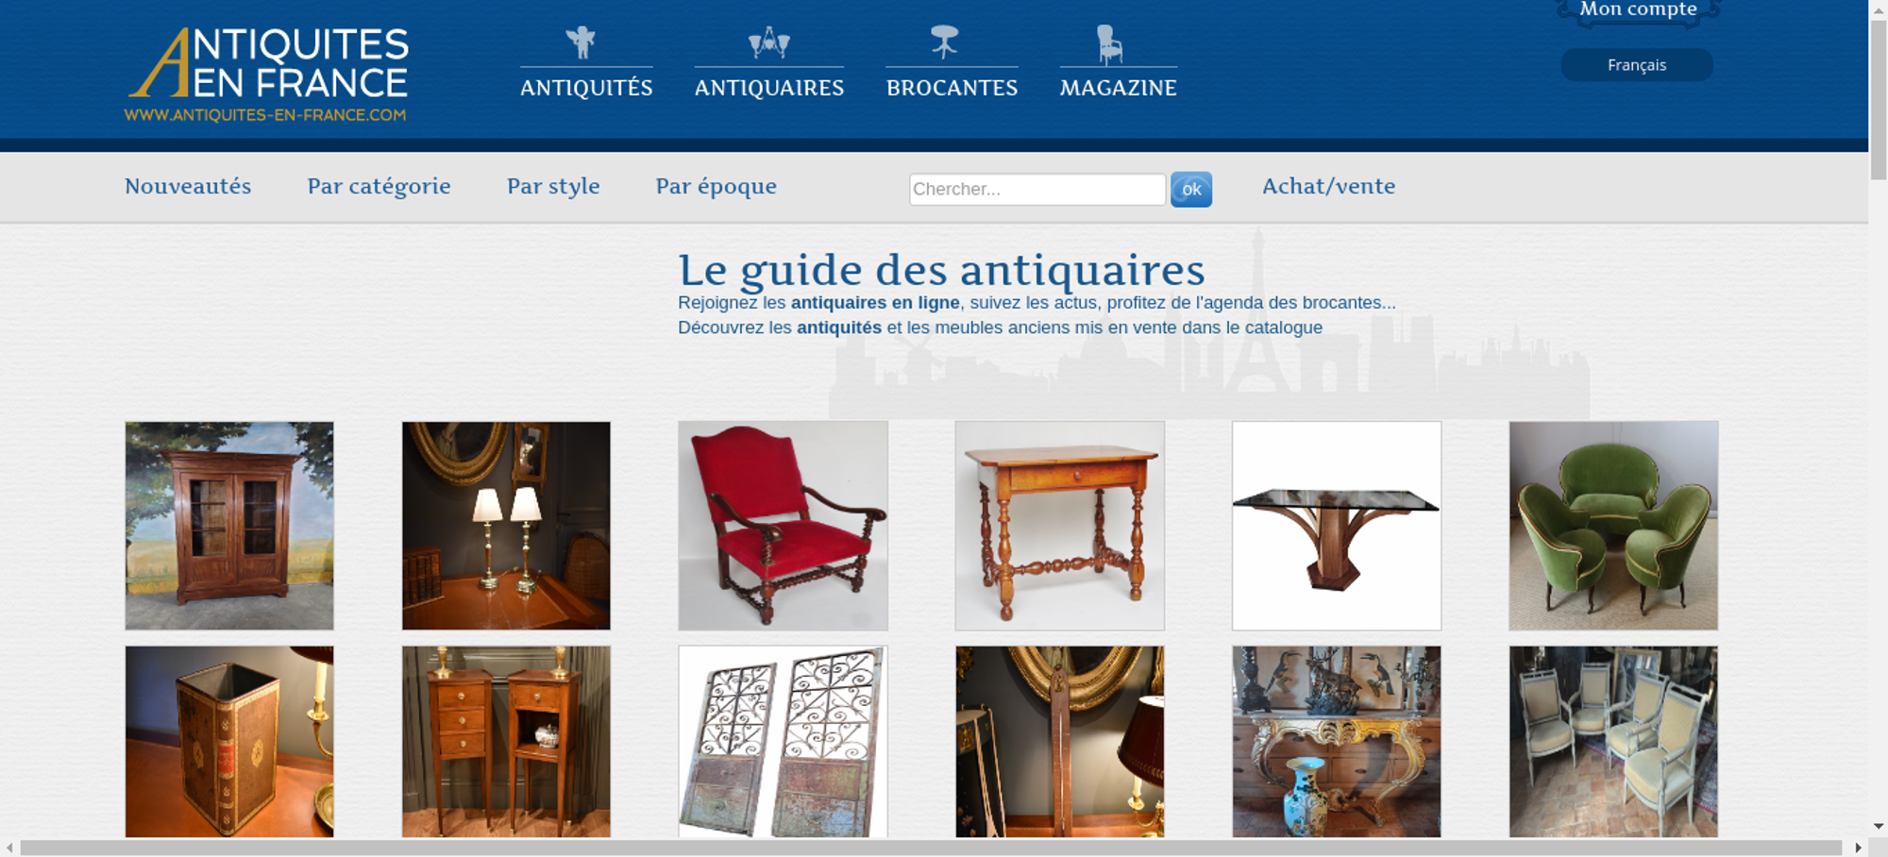Image resolution: width=1888 pixels, height=857 pixels.
Task: Expand the Par style menu
Action: [553, 187]
